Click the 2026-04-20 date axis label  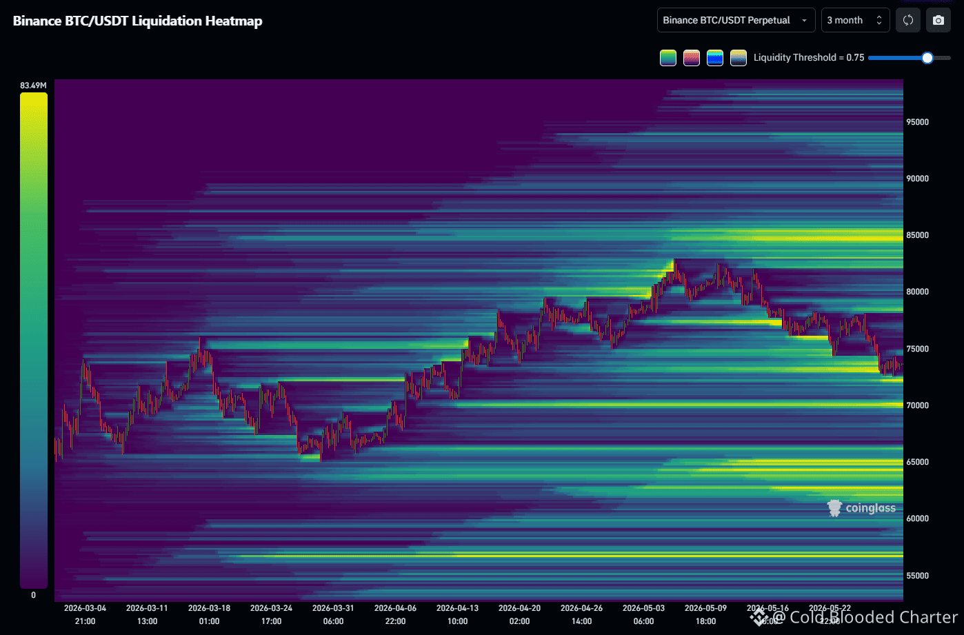click(519, 608)
